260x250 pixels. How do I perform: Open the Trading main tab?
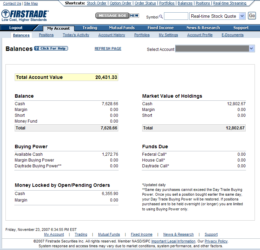[90, 28]
